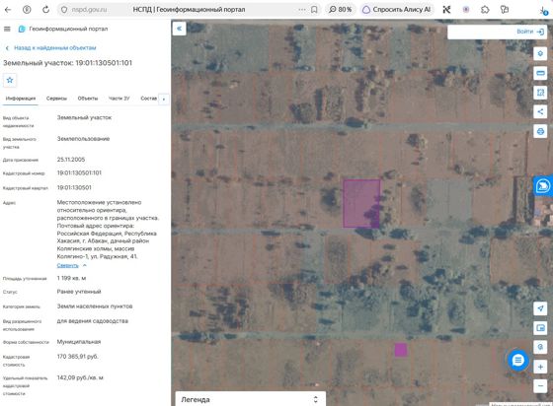Screen dimensions: 553x406
Task: Open the blue assistant side tab
Action: point(543,186)
